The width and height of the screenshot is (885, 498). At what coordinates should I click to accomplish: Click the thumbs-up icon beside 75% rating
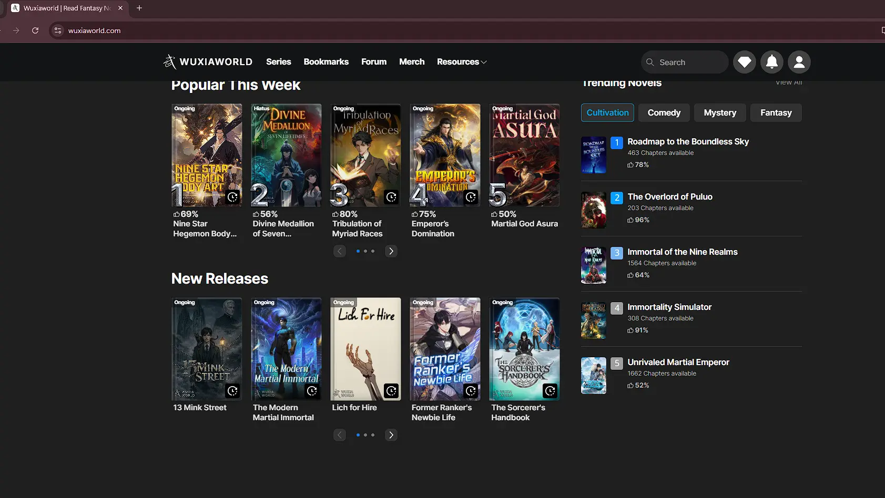(x=415, y=214)
